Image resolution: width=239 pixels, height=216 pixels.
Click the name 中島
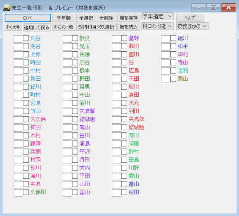pos(35,184)
